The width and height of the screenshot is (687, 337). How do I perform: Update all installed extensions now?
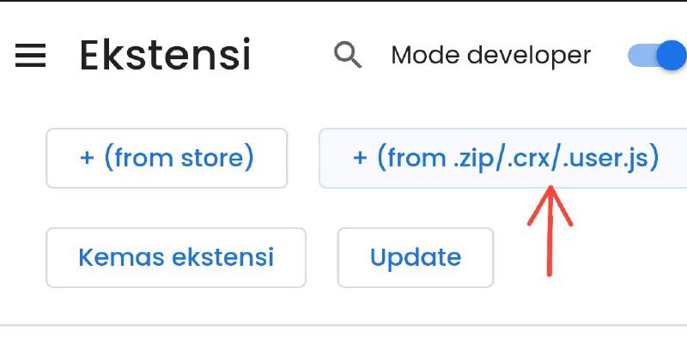pyautogui.click(x=416, y=257)
